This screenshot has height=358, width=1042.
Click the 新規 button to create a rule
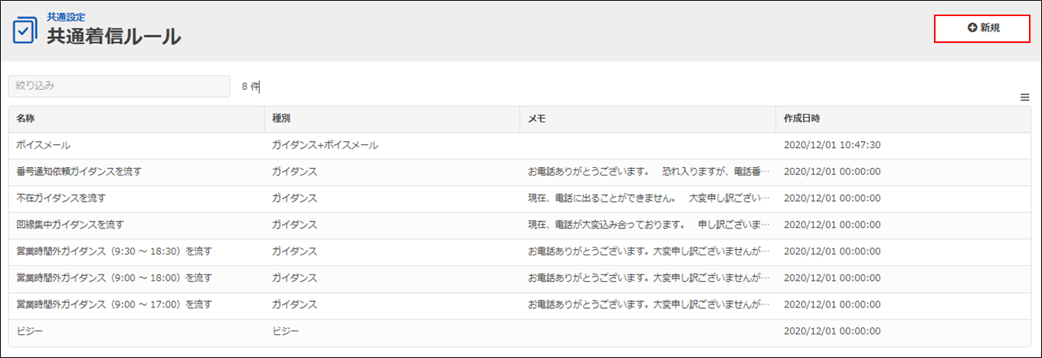(981, 28)
